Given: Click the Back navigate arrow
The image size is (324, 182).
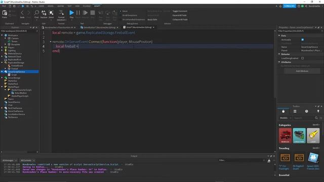Looking at the screenshot, I should point(22,13).
